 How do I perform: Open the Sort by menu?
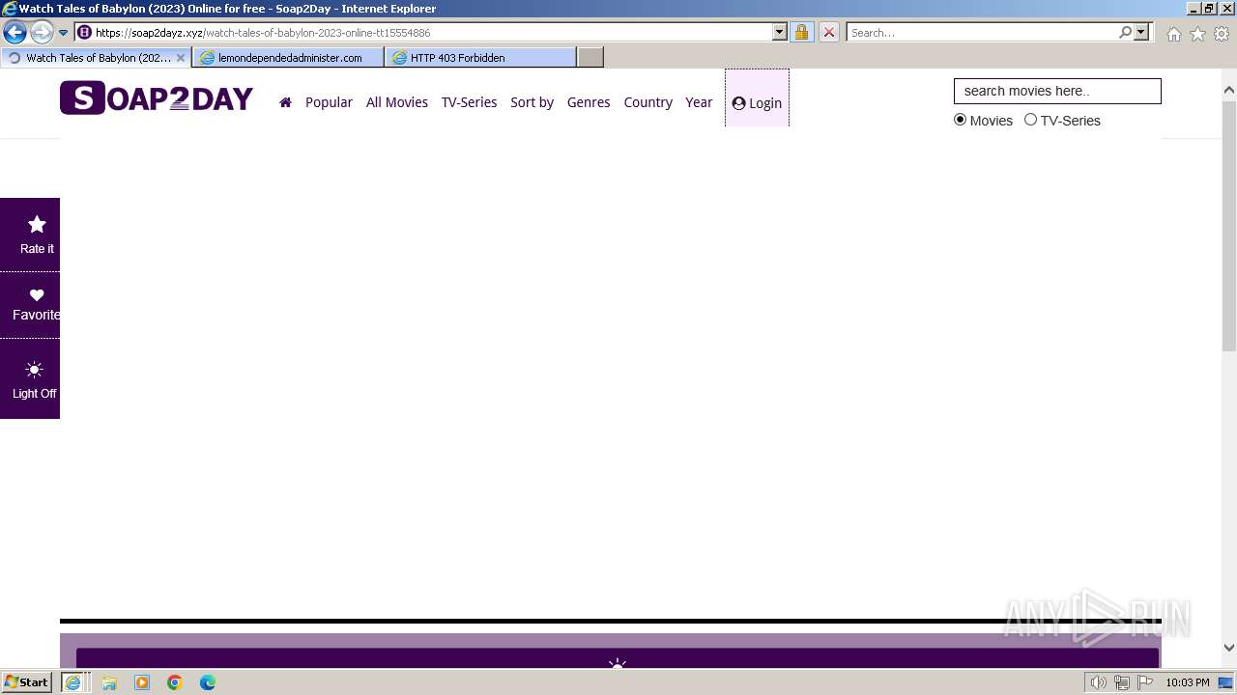532,102
